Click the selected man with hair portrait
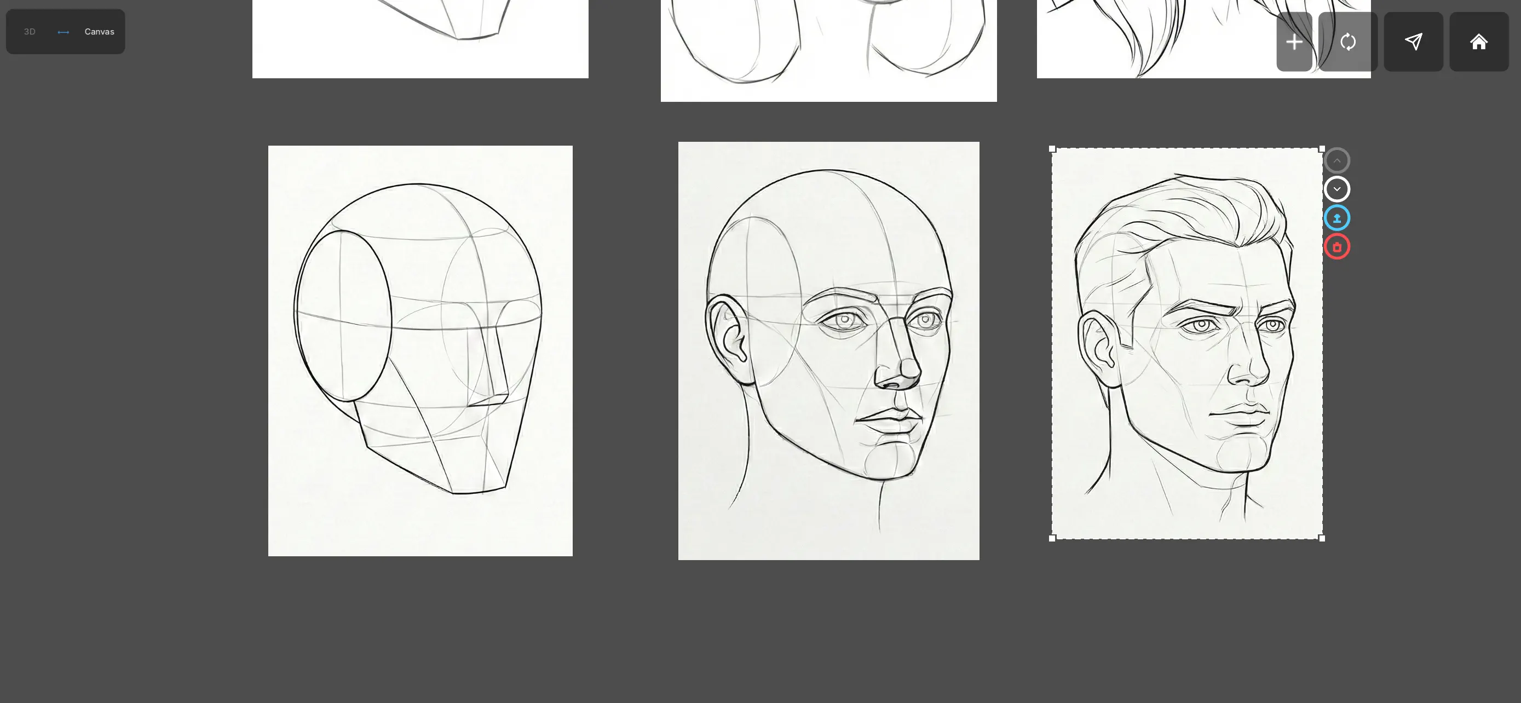Screen dimensions: 1521x703 [1187, 343]
